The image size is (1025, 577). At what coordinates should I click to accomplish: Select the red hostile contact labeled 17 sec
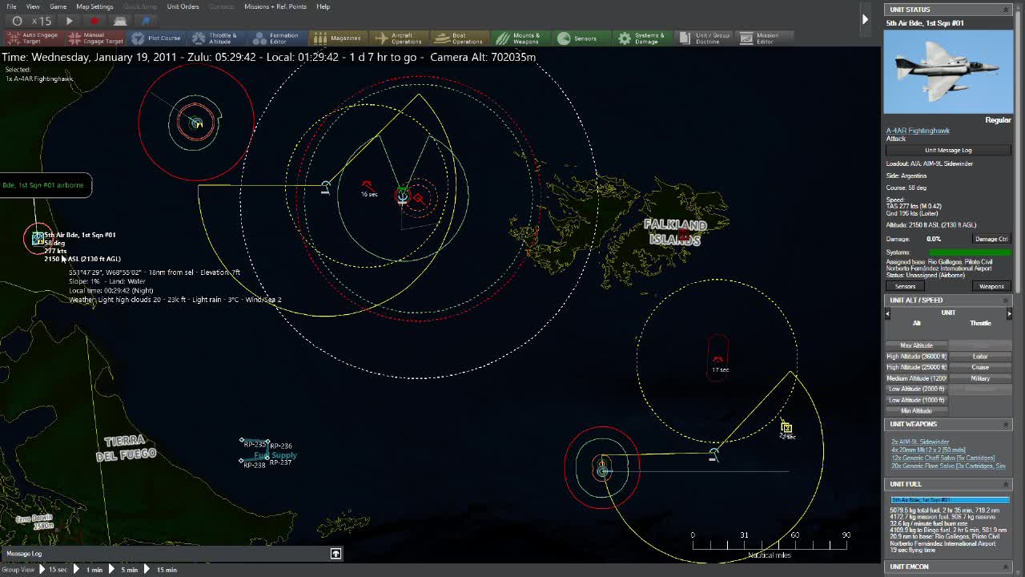[x=718, y=359]
